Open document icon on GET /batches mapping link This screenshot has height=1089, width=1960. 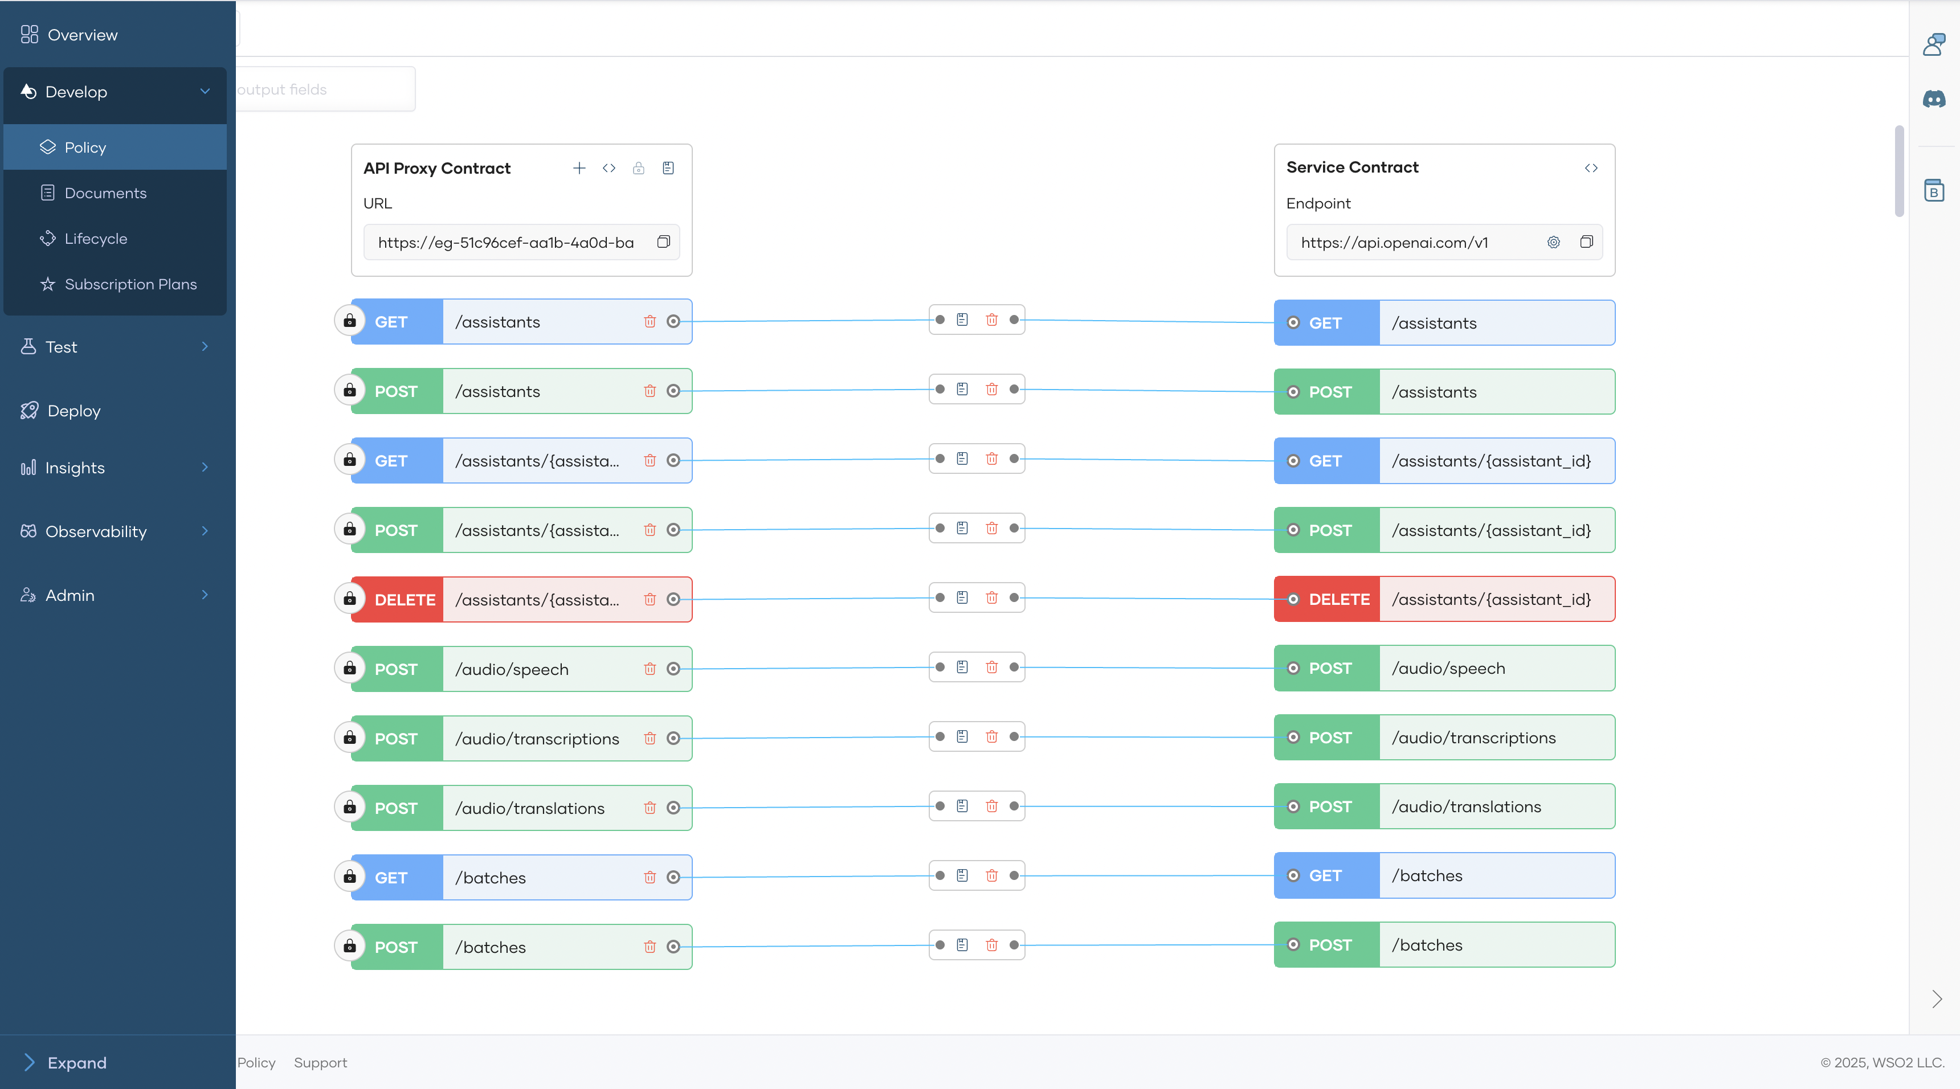click(x=962, y=875)
